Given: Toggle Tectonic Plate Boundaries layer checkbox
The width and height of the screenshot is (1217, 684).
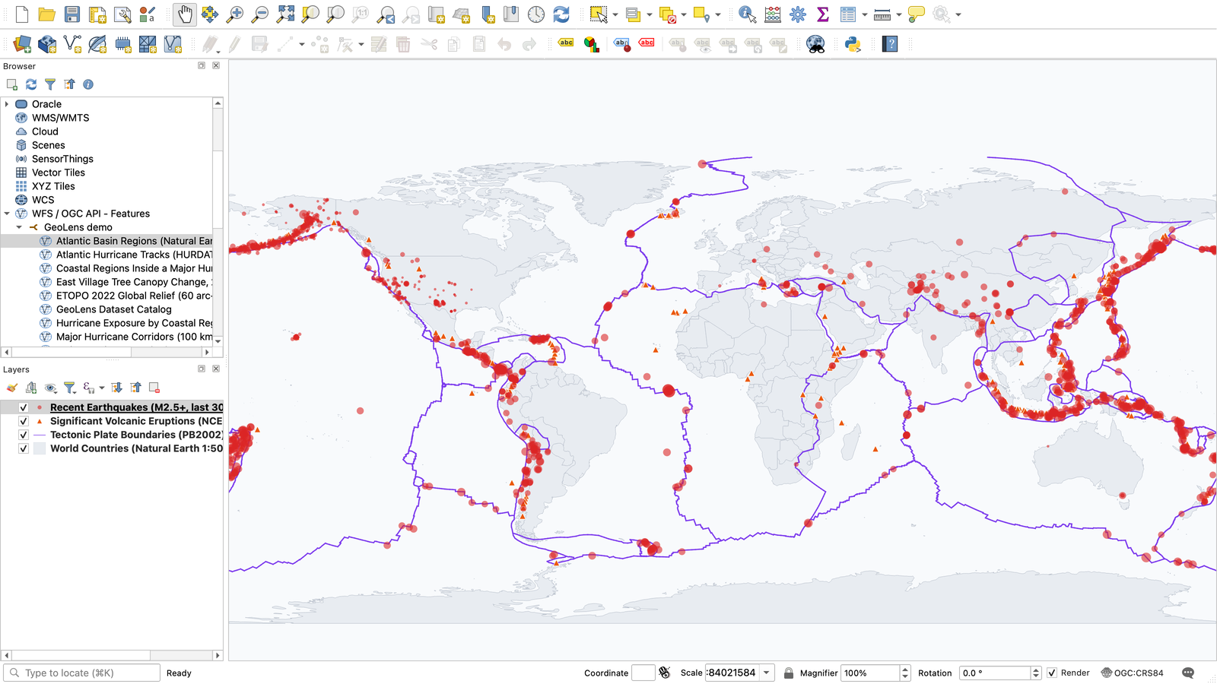Looking at the screenshot, I should coord(24,435).
